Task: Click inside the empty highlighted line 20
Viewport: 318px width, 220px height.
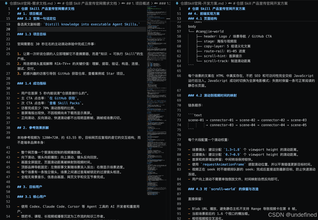Action: [81, 29]
